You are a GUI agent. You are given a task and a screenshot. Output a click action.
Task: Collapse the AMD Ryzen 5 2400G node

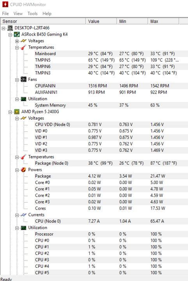pyautogui.click(x=10, y=112)
